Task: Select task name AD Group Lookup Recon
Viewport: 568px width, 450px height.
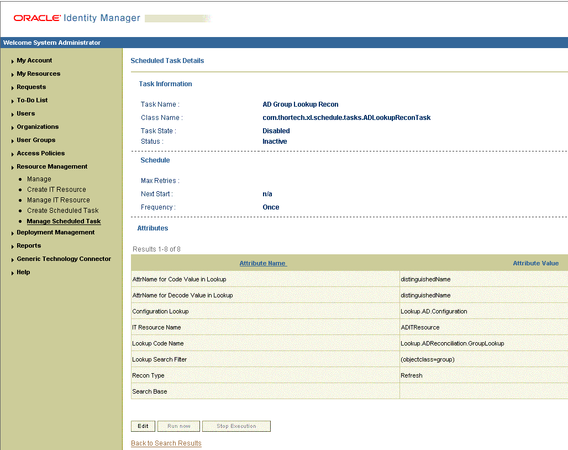Action: (301, 104)
